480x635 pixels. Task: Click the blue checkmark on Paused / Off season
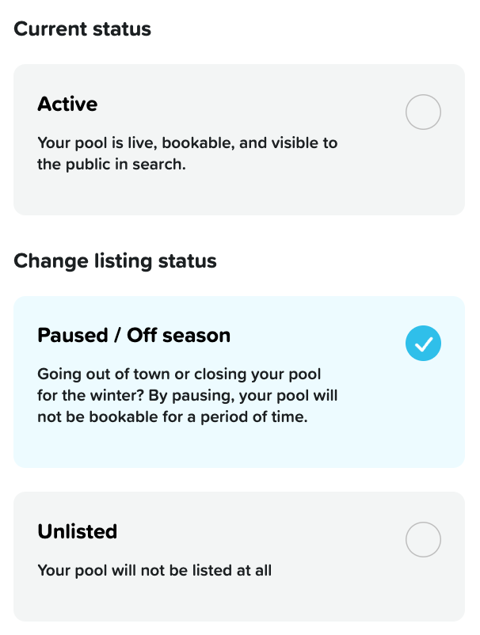tap(423, 344)
